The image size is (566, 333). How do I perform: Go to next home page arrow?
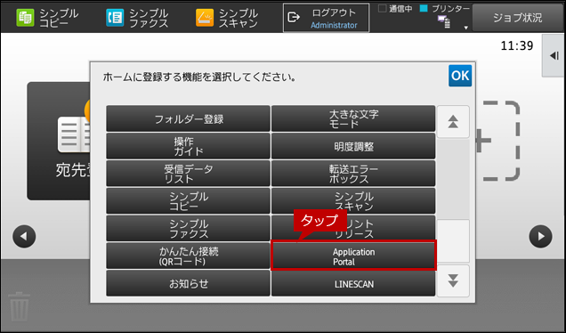tap(540, 237)
